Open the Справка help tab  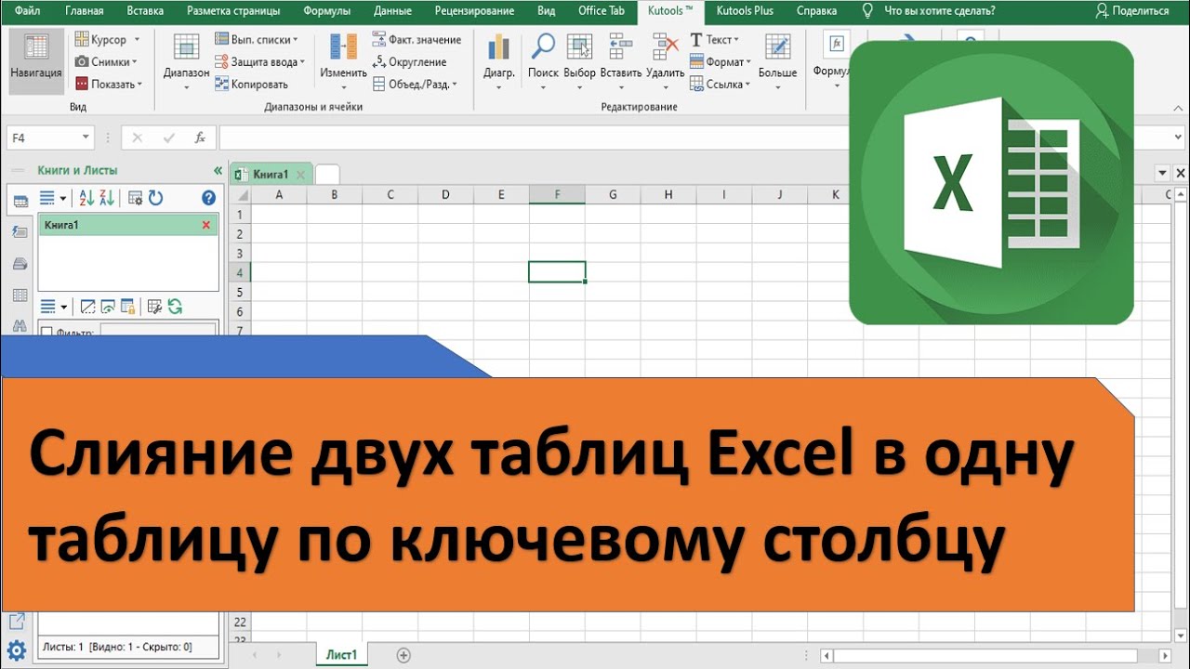[816, 11]
